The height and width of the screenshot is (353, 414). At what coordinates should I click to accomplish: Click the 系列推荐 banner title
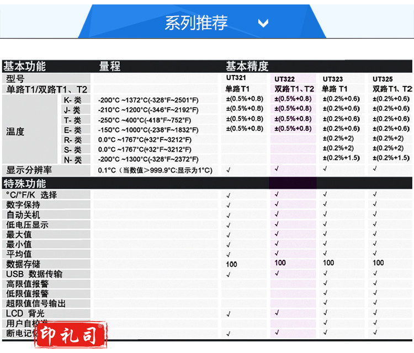(196, 23)
